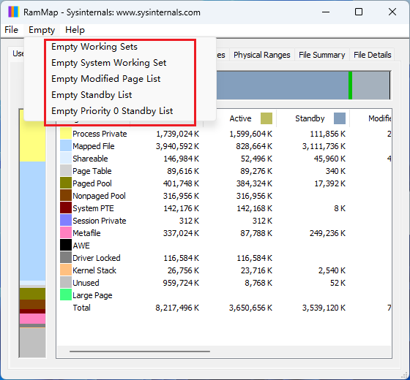
Task: Click the horizontal scrollbar under the table
Action: (x=140, y=351)
